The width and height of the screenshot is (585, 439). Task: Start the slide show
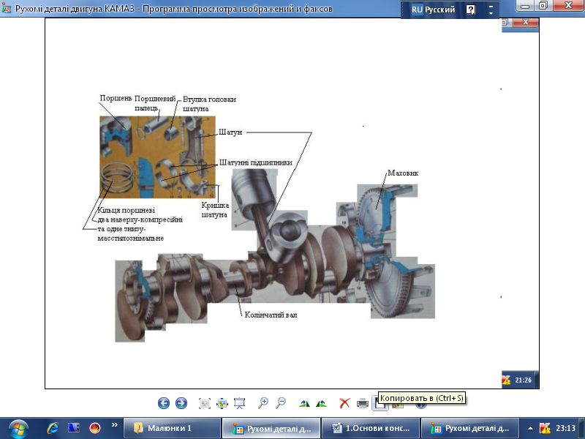(240, 403)
